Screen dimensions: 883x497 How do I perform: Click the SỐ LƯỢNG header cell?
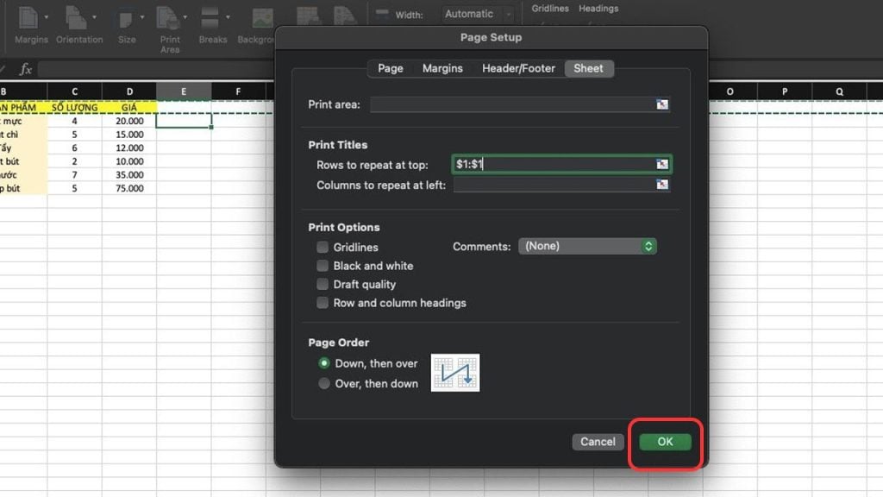point(74,107)
